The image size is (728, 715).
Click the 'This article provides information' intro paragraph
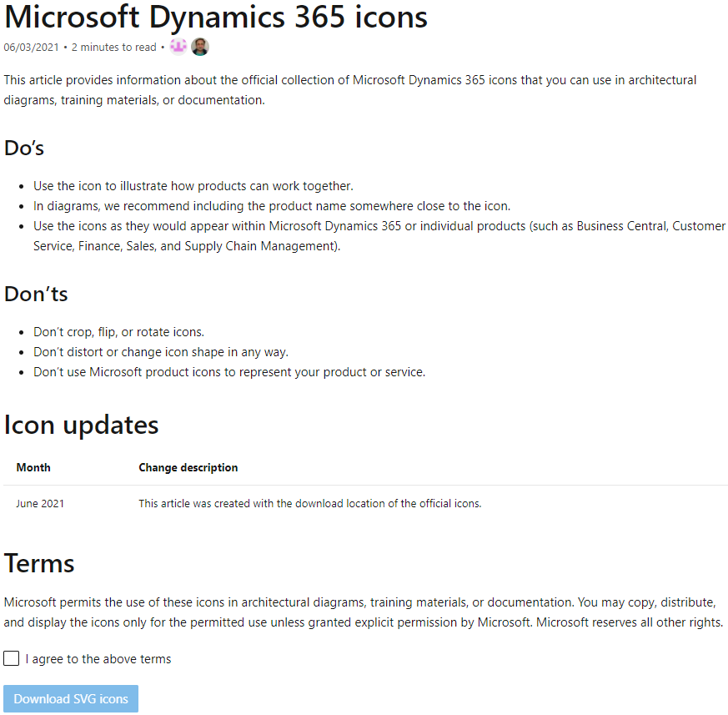[350, 90]
